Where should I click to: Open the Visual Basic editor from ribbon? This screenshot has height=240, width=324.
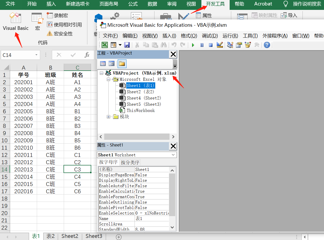point(16,22)
